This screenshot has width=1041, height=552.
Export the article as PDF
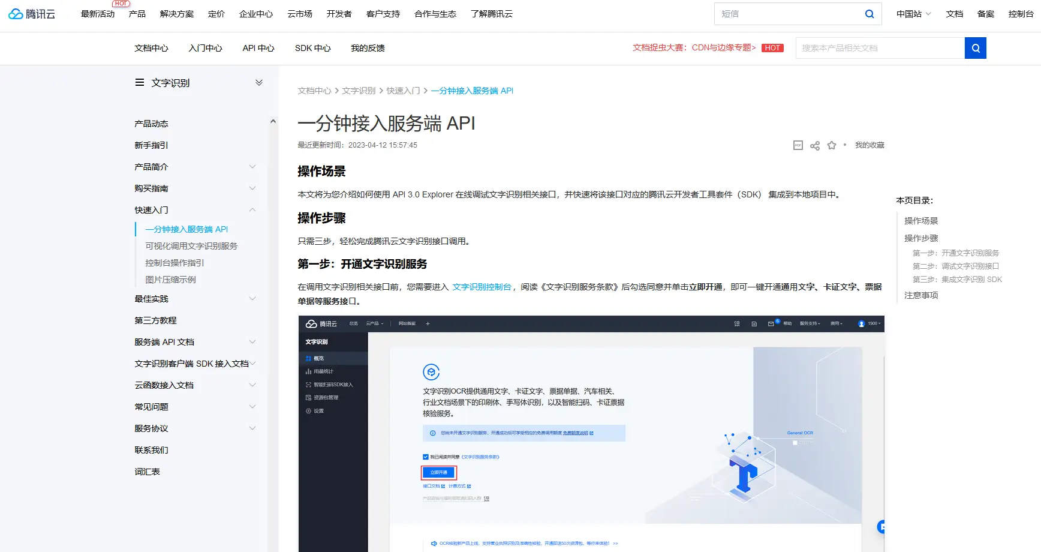pos(798,145)
